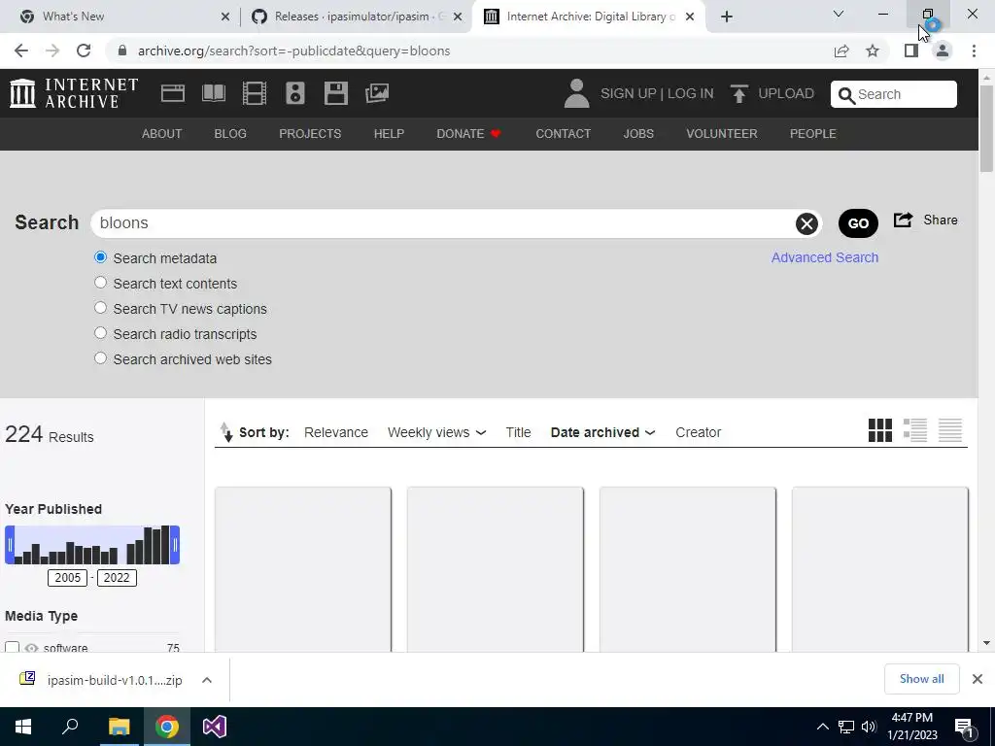Toggle sort direction arrows

tap(226, 432)
